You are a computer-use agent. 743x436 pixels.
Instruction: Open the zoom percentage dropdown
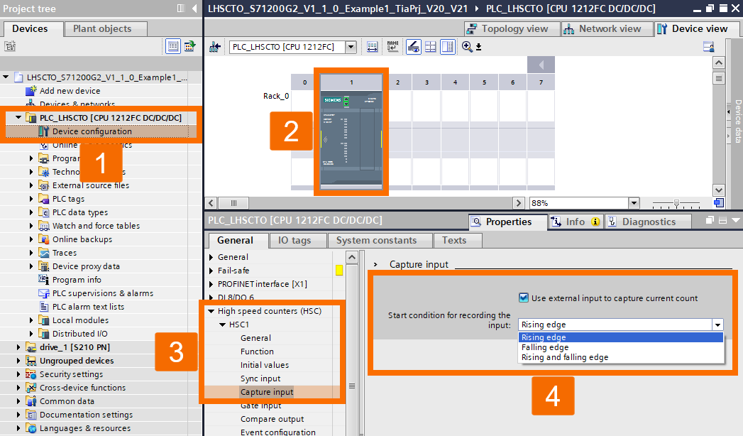coord(634,203)
